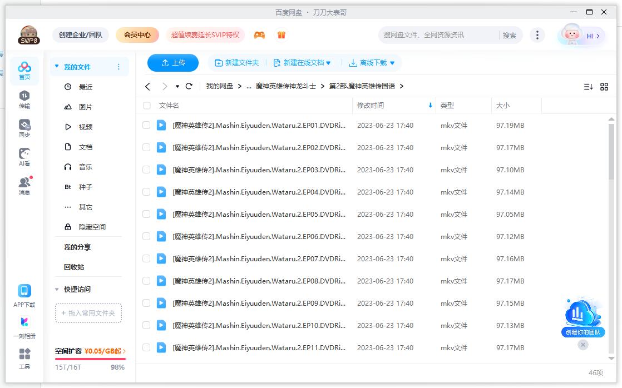Click the sort arrow in 修改时间 column
Screen dimensions: 622x388
(430, 106)
